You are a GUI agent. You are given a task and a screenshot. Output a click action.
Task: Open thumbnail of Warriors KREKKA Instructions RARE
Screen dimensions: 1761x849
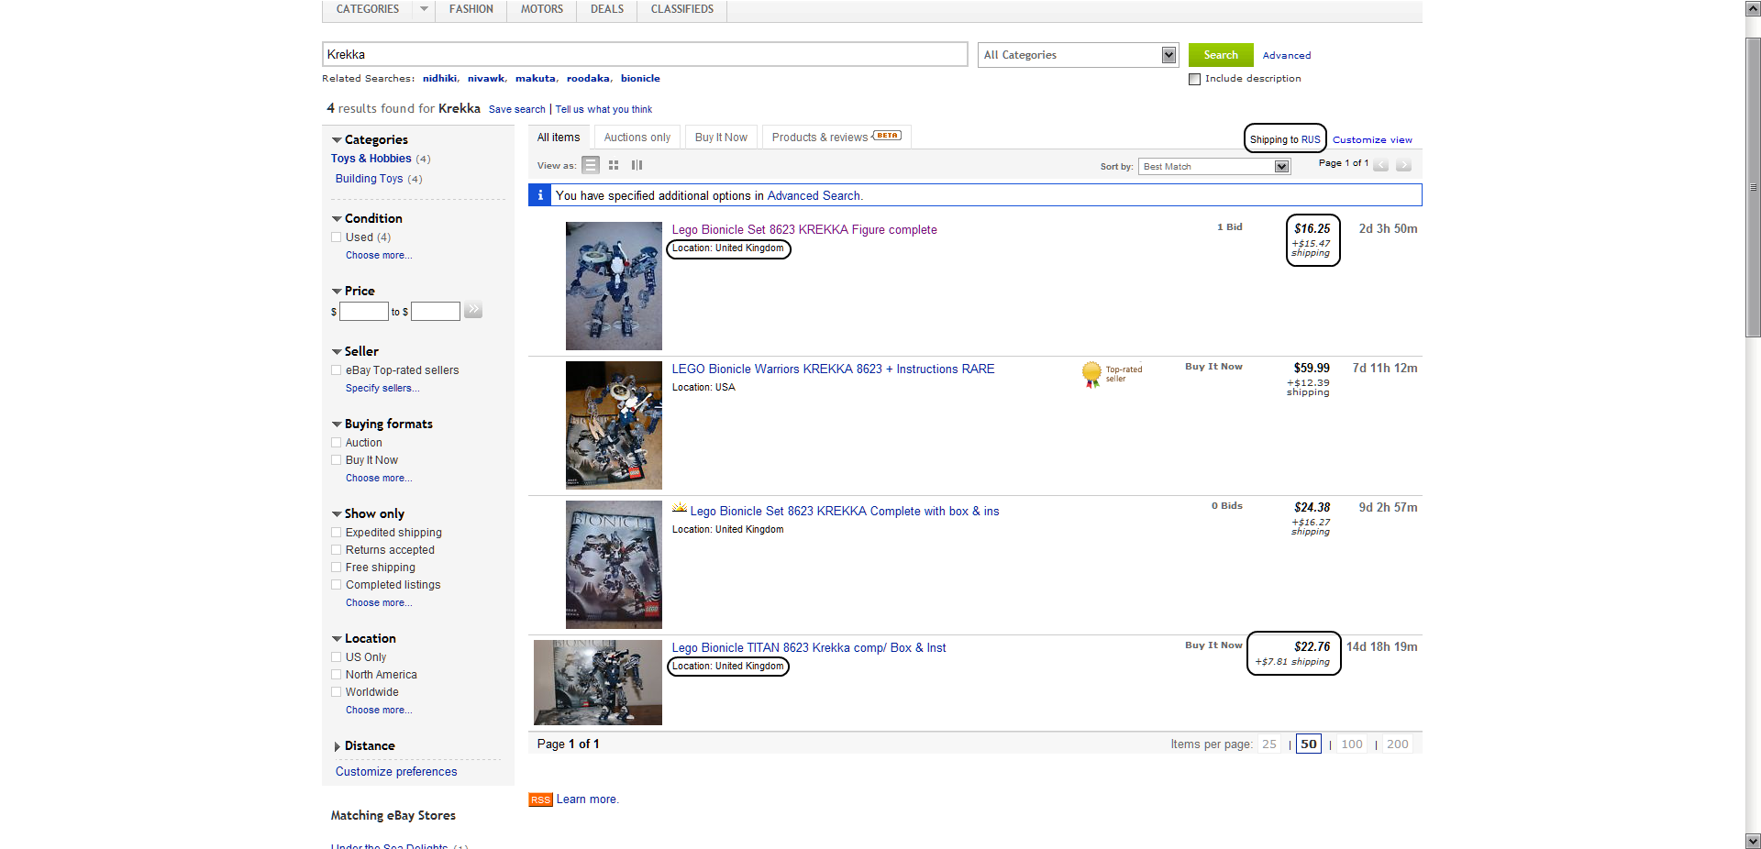coord(614,425)
